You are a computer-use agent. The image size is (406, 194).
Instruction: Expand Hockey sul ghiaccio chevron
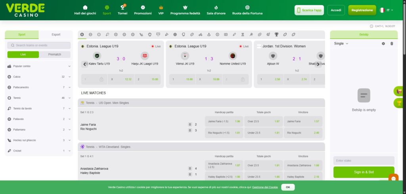pos(69,140)
